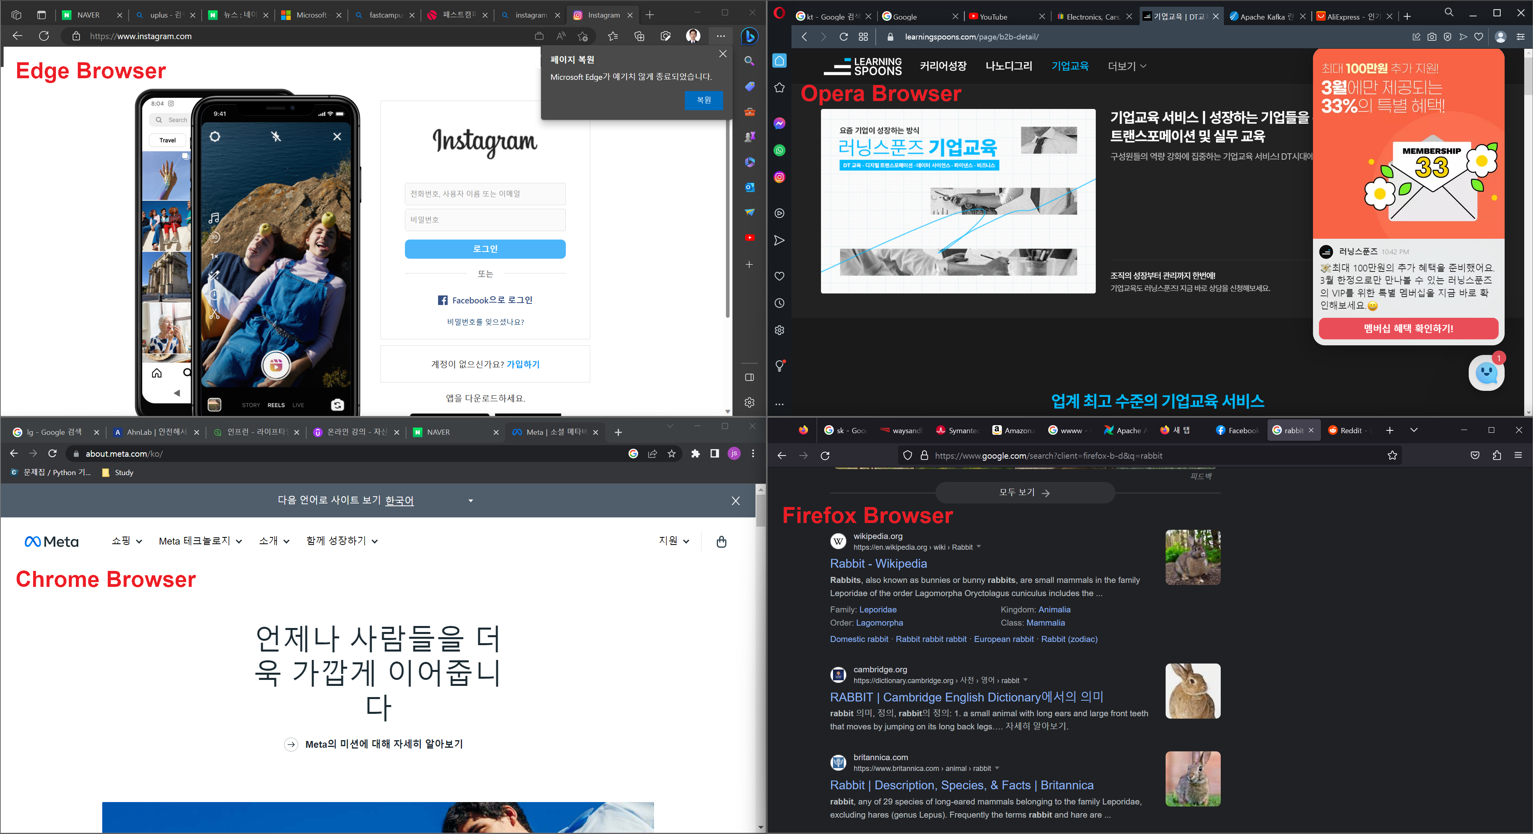Screen dimensions: 1533x834
Task: Open Study bookmark folder in Chrome
Action: [x=118, y=472]
